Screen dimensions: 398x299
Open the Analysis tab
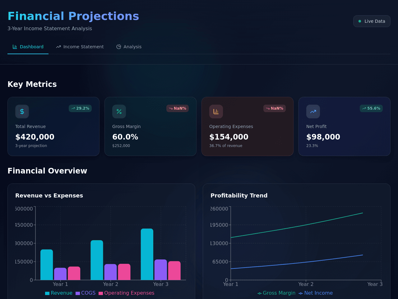129,47
